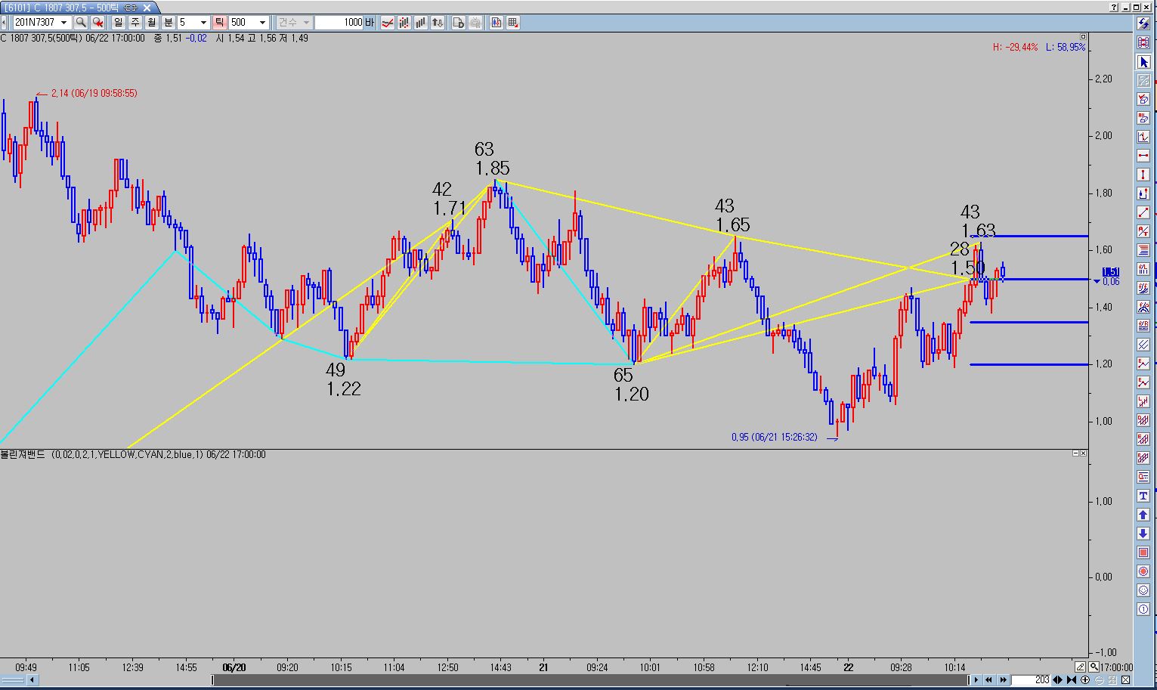
Task: Switch to 일 (daily) chart period
Action: 119,23
